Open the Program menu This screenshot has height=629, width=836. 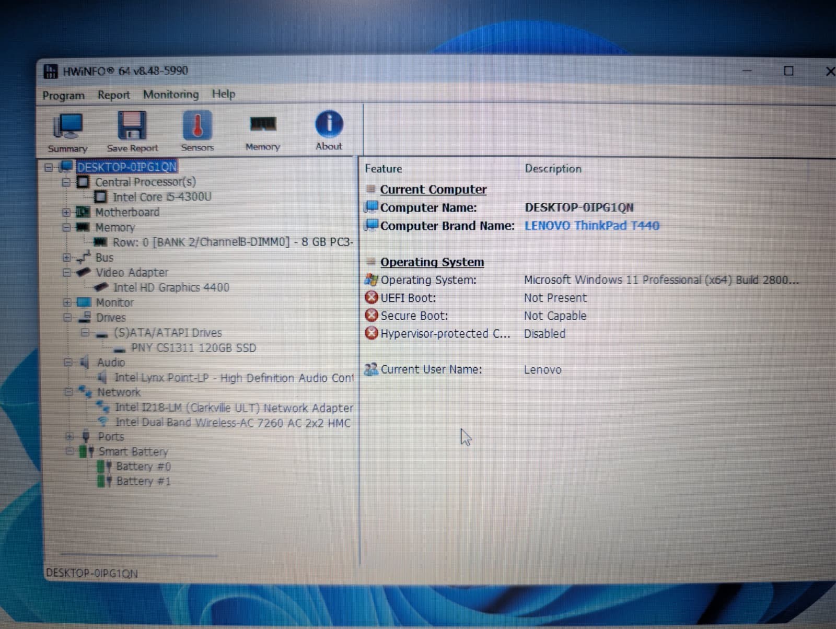(x=63, y=96)
